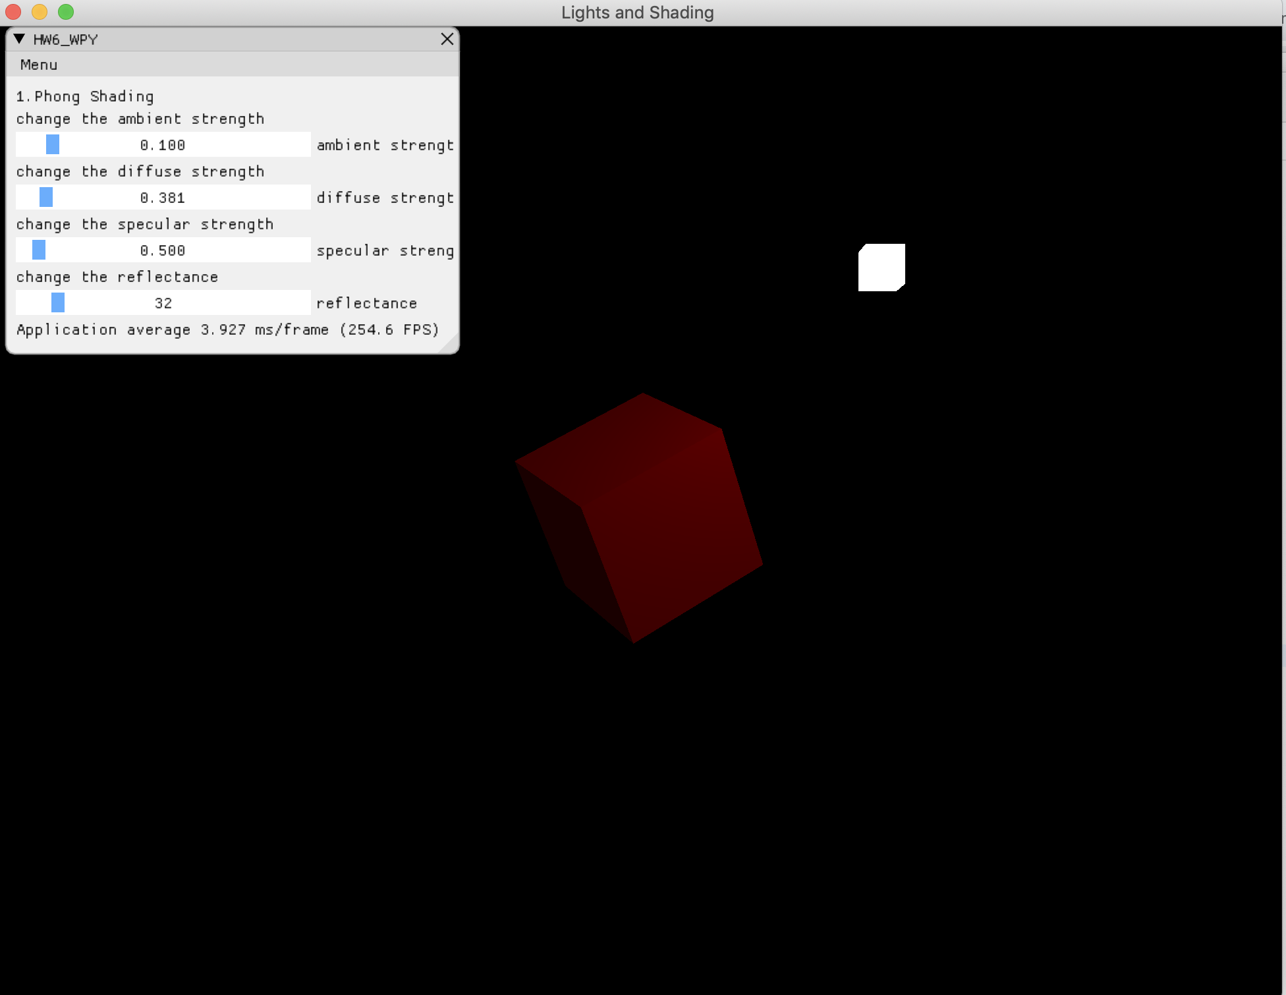Click the green maximize window button
This screenshot has width=1286, height=995.
(66, 12)
